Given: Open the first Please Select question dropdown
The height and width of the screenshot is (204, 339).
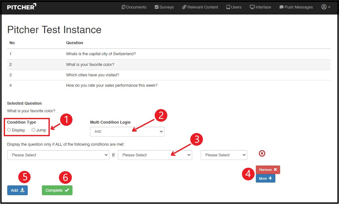Looking at the screenshot, I should pos(58,155).
